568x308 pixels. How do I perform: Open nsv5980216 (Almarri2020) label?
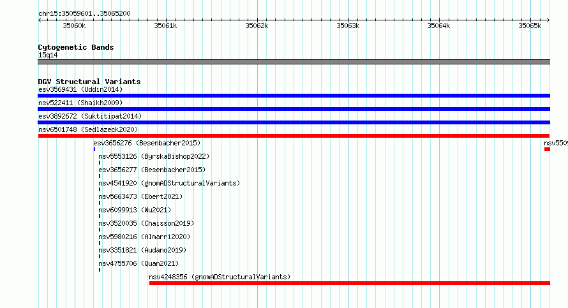point(144,237)
